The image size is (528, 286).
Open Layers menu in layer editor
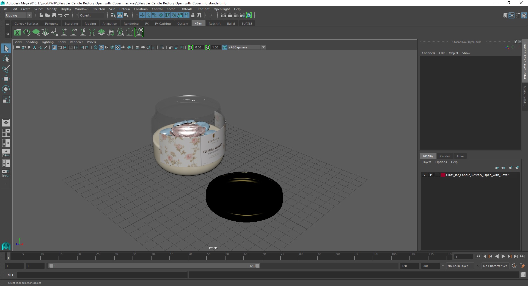click(427, 162)
